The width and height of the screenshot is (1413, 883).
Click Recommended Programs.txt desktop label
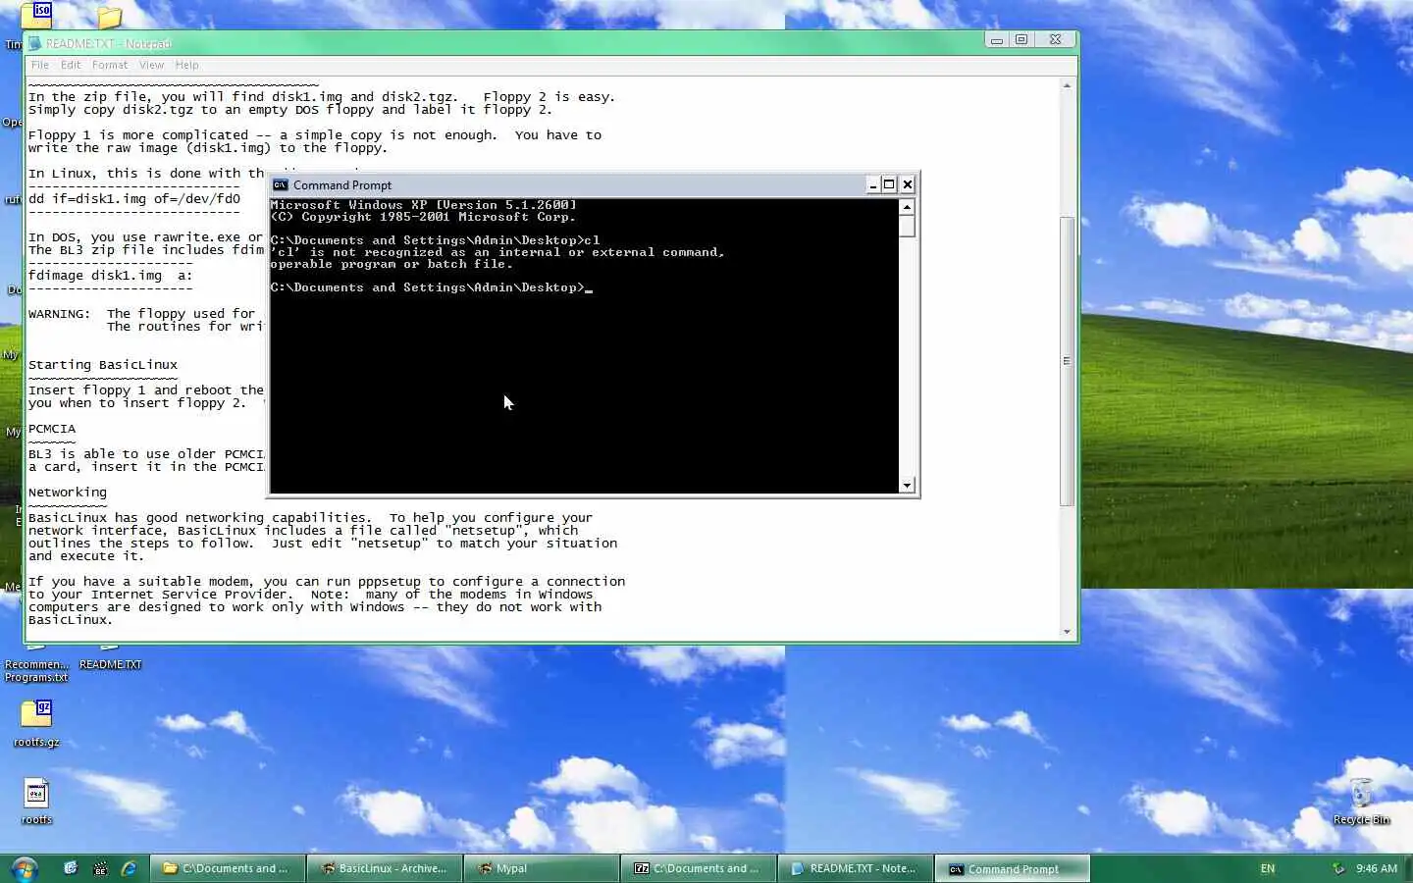[x=36, y=671]
